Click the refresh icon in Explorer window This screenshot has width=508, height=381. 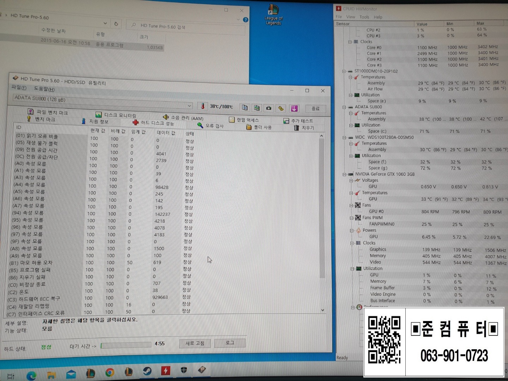click(116, 24)
